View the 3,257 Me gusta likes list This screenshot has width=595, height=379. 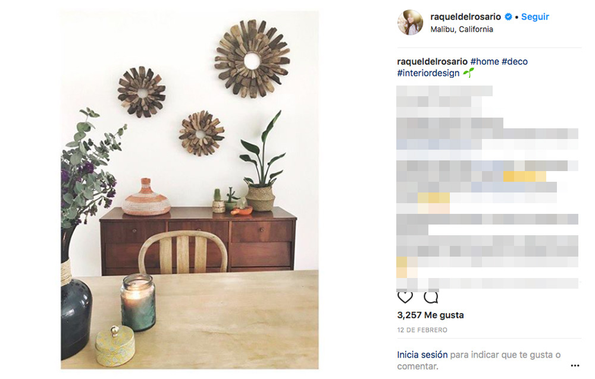coord(430,315)
